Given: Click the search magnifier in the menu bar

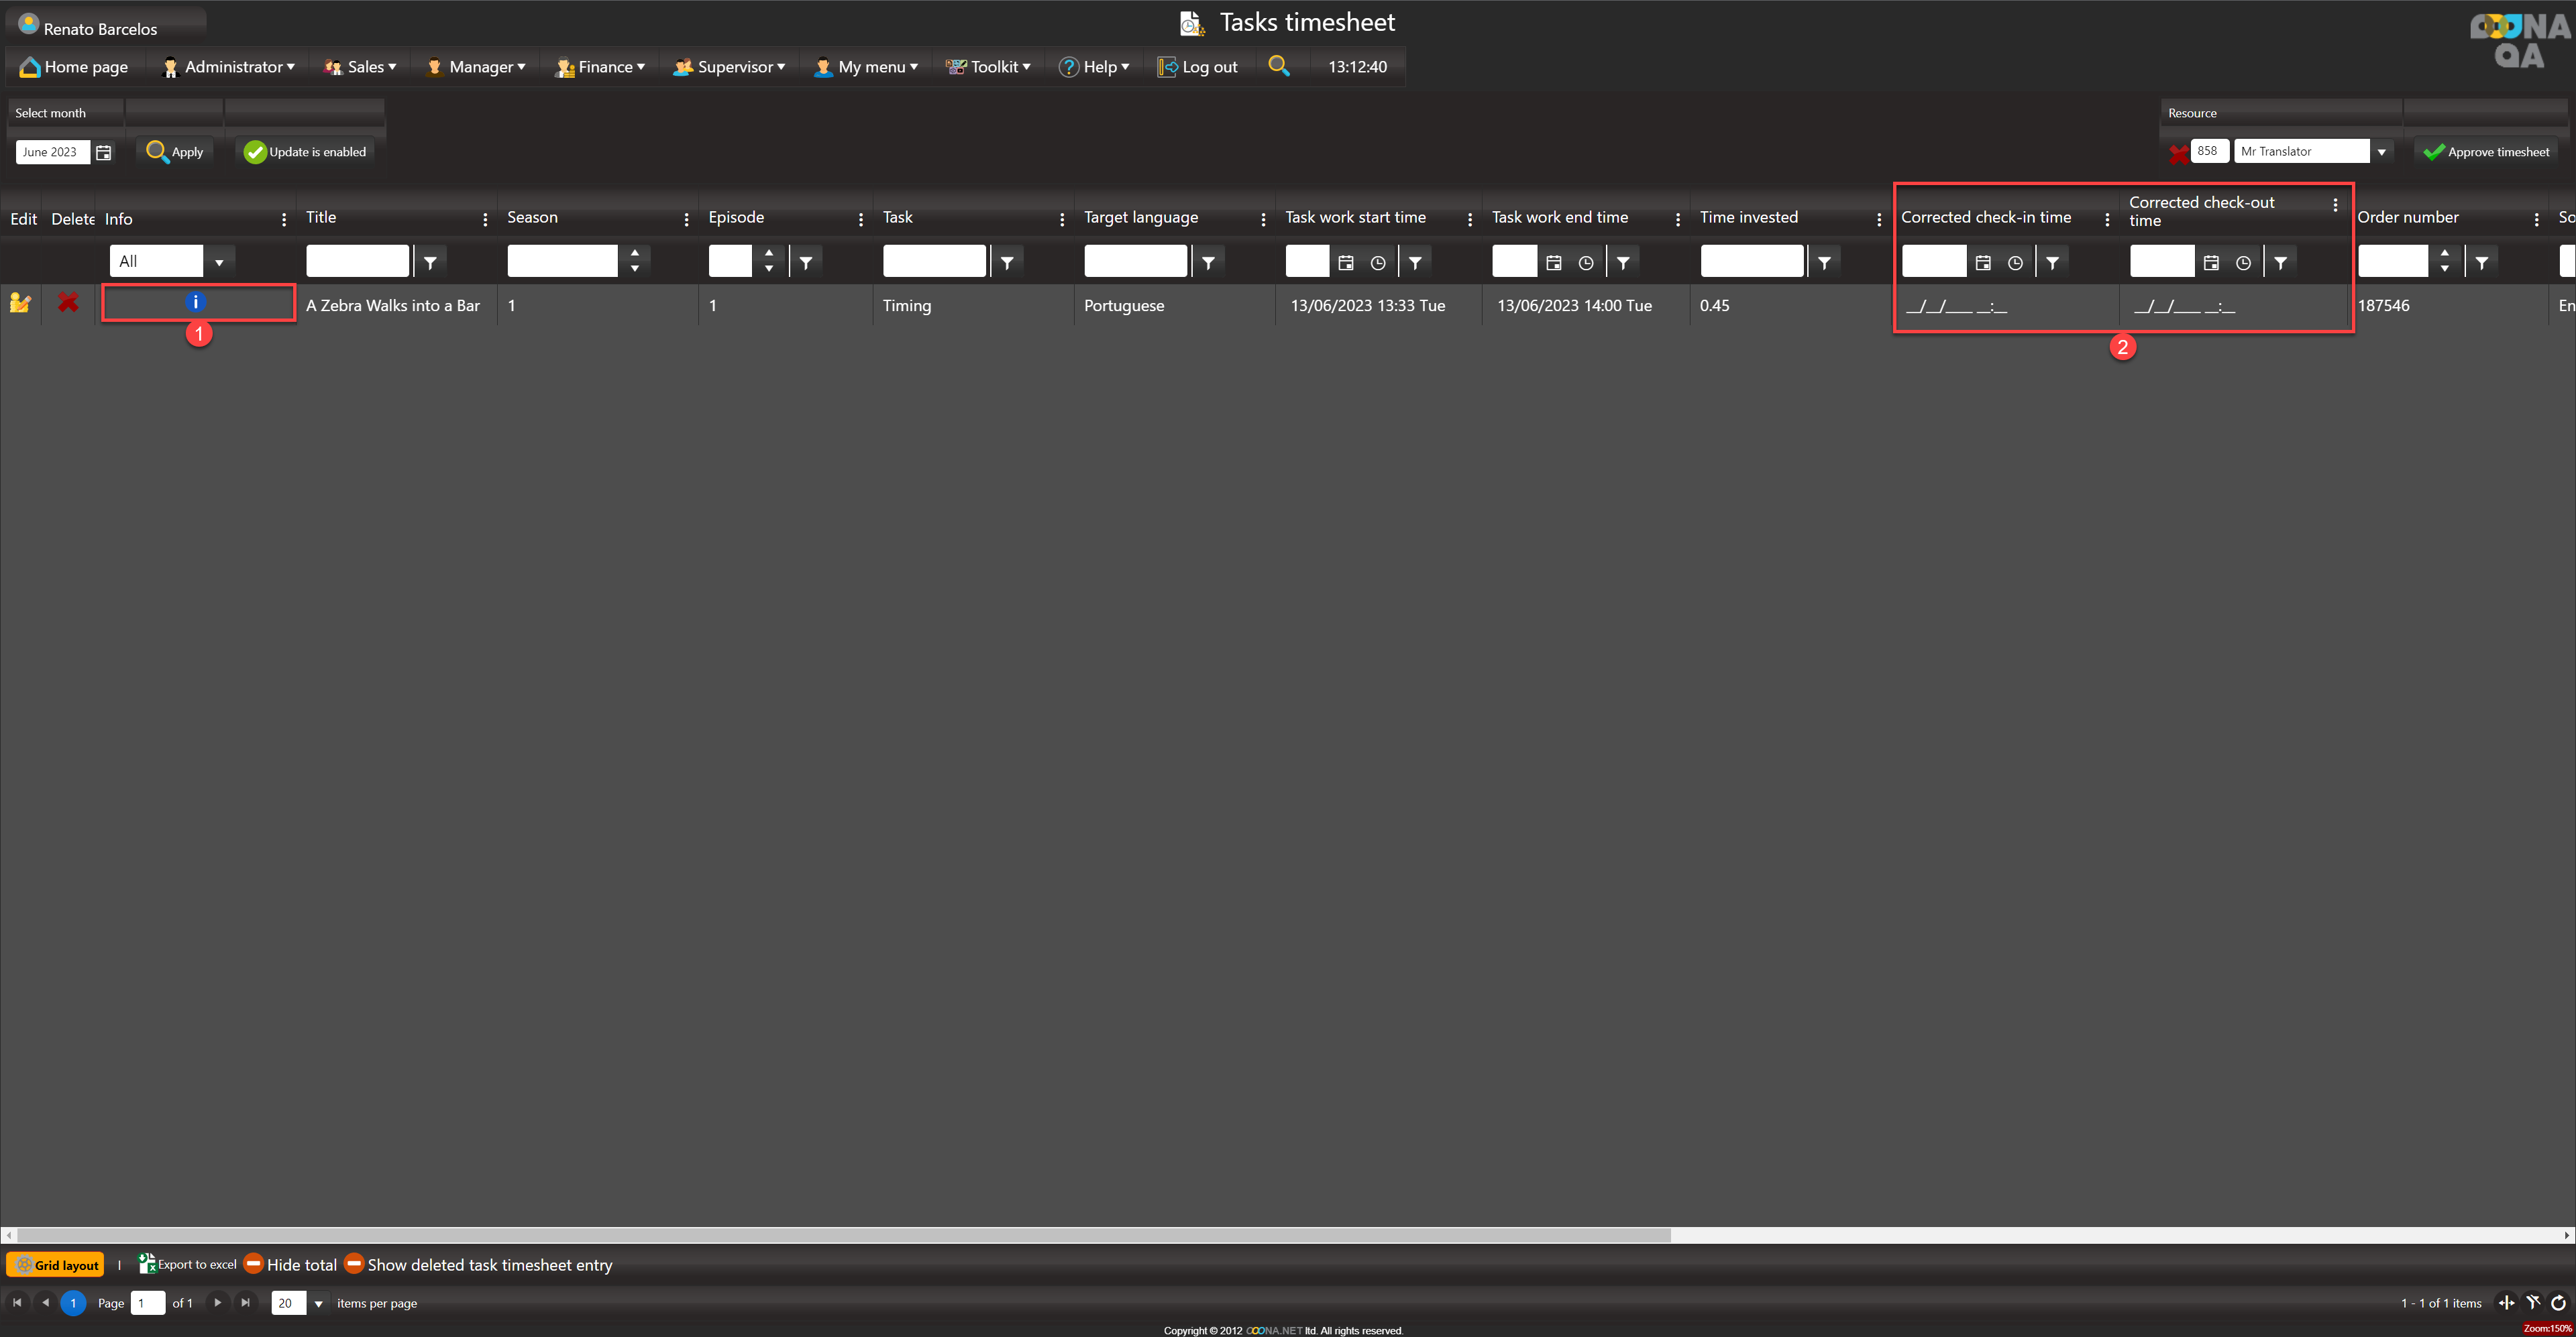Looking at the screenshot, I should coord(1278,66).
